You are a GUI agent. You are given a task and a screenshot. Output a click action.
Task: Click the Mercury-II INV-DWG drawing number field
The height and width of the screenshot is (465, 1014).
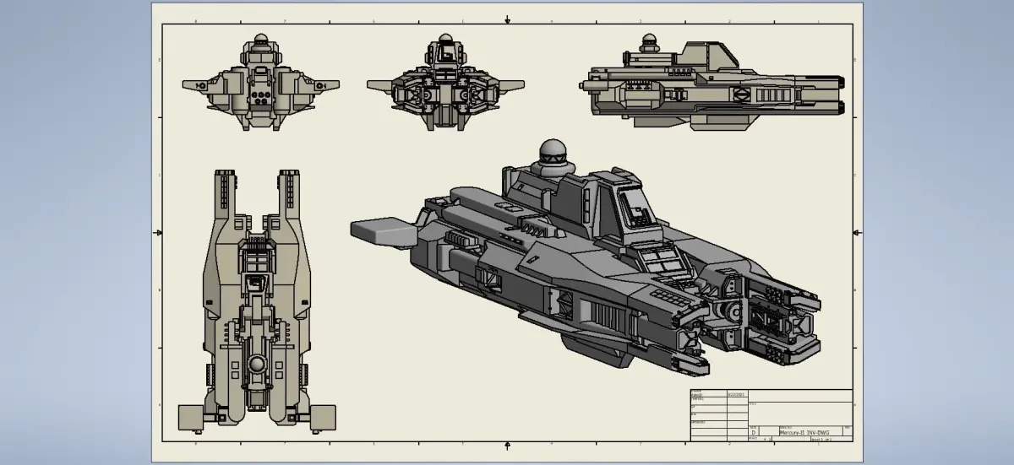coord(810,430)
